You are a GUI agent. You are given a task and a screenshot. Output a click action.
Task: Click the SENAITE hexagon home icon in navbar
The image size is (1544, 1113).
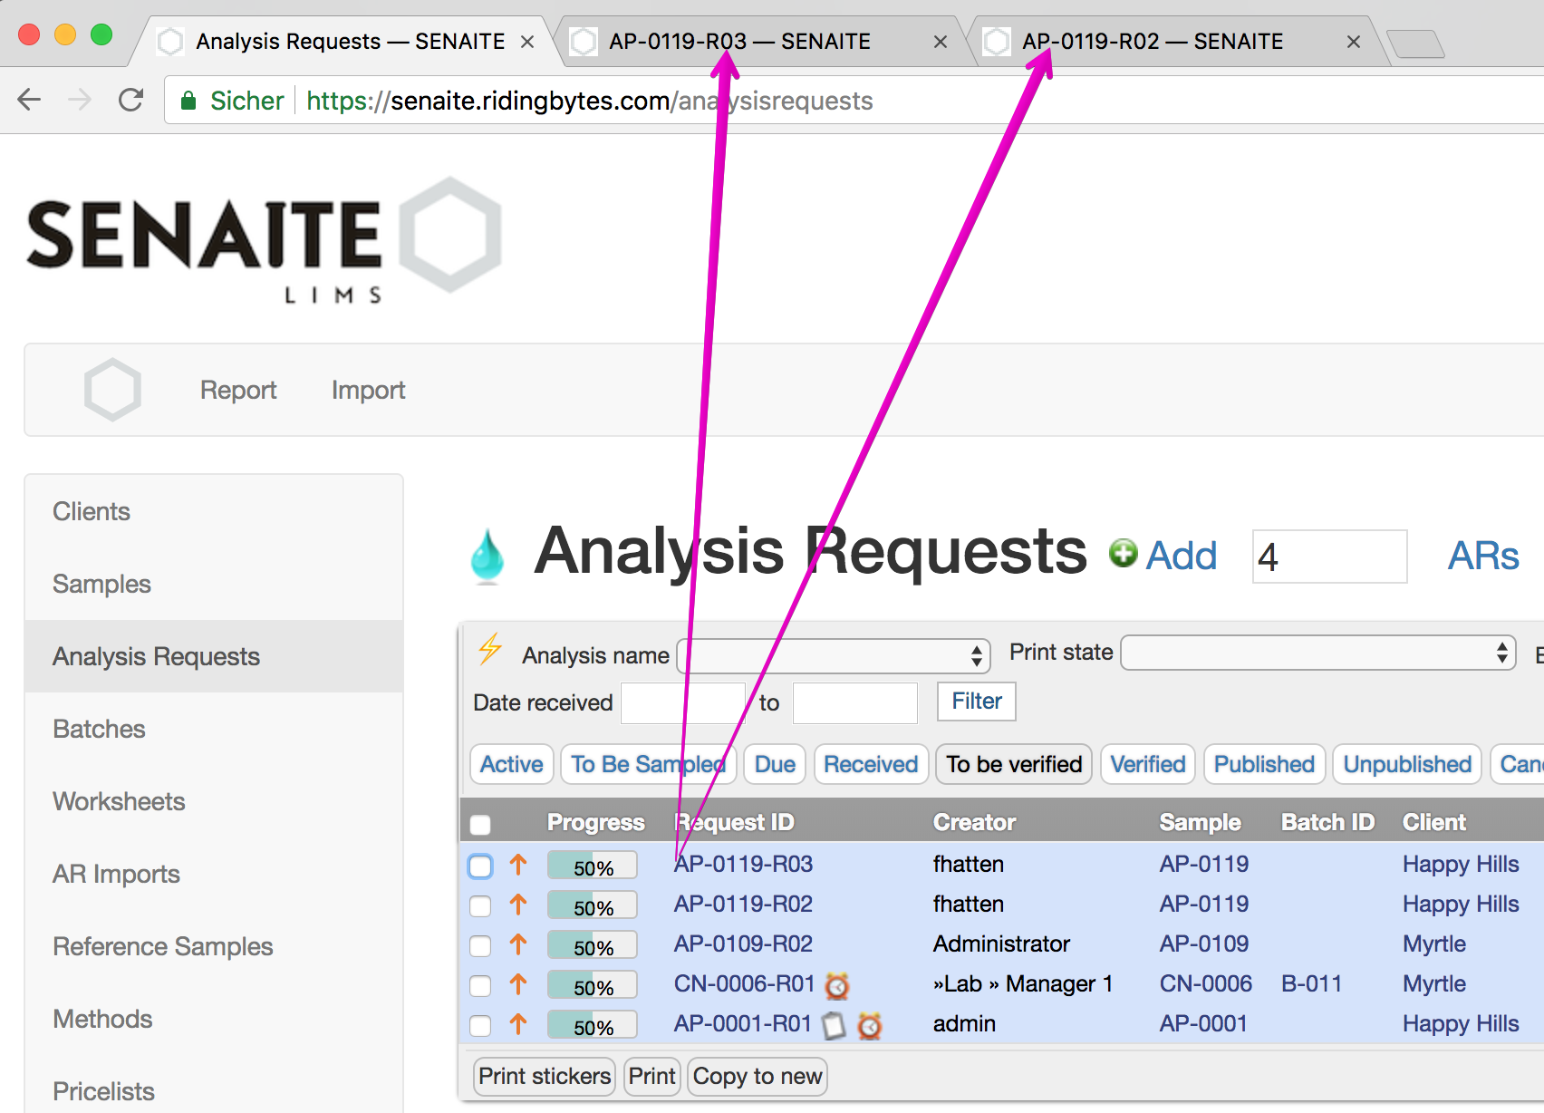tap(112, 390)
